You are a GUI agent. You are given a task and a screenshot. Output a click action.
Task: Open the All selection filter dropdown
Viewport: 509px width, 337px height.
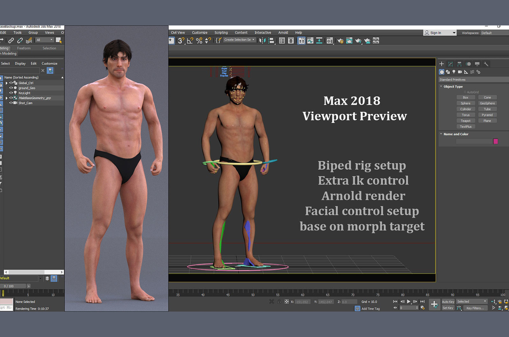(x=45, y=40)
